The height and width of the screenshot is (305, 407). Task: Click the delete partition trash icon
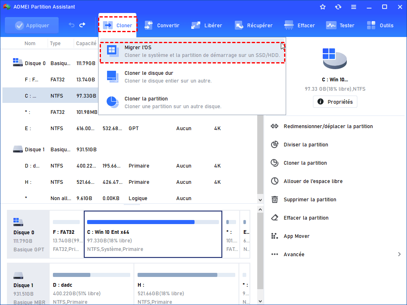coord(274,199)
